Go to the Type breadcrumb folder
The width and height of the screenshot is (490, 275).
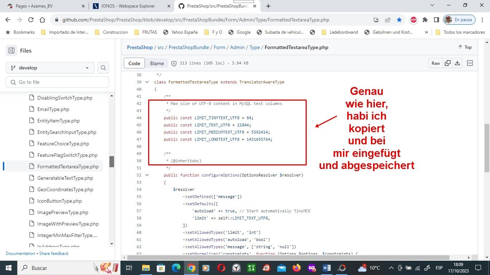click(255, 47)
